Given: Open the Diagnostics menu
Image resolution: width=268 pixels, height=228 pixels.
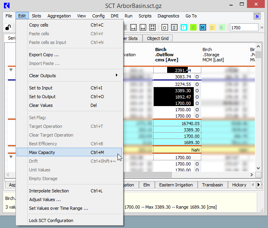Looking at the screenshot, I should coord(168,16).
